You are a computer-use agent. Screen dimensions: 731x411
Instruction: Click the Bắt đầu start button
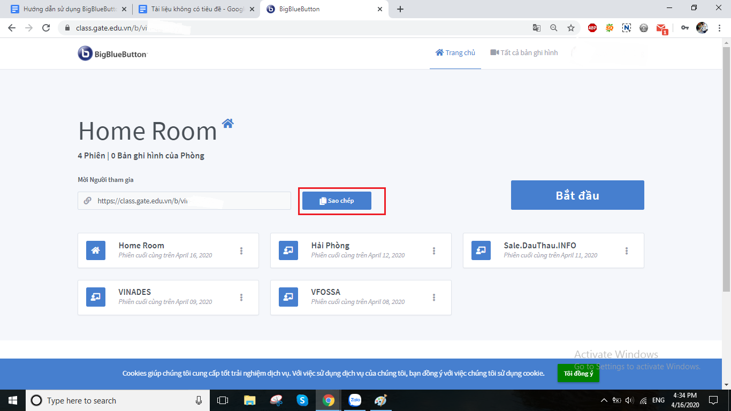pyautogui.click(x=577, y=195)
